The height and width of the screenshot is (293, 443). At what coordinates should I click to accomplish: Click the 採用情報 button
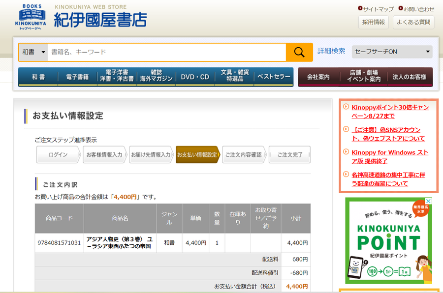[x=374, y=22]
